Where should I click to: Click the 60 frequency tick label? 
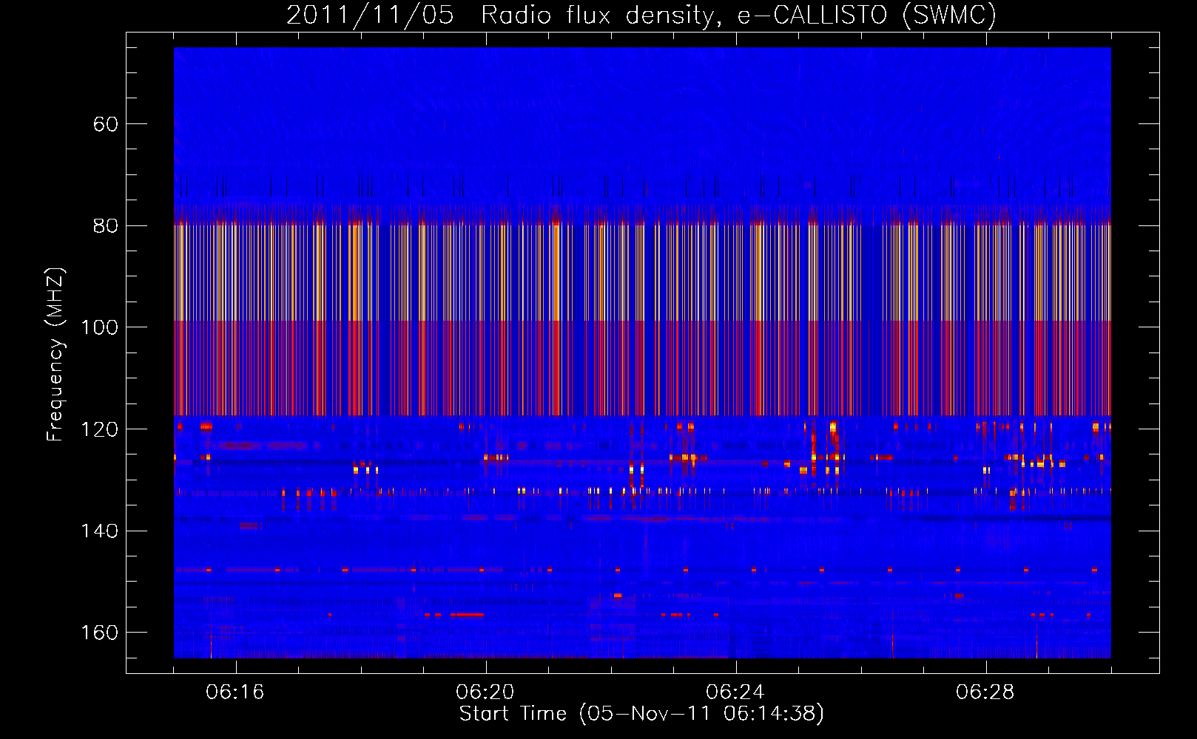[x=105, y=124]
